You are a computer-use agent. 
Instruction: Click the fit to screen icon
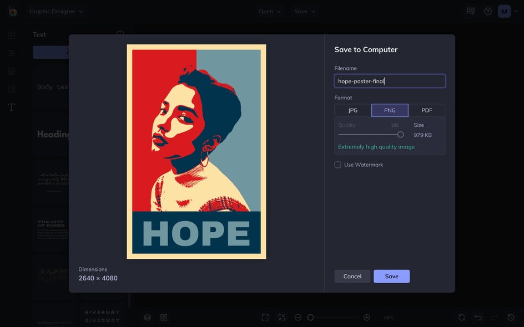tap(265, 318)
